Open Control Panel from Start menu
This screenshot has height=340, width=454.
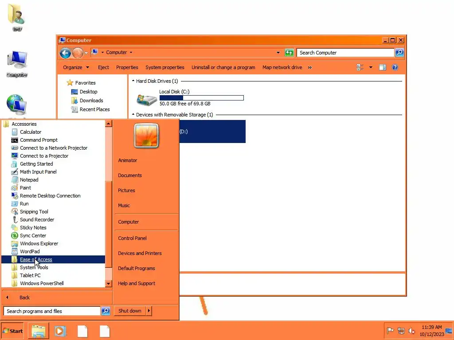click(x=132, y=238)
